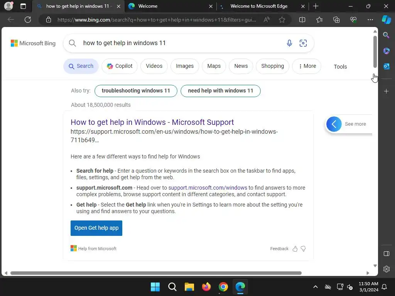Switch to Welcome to Microsoft Edge tab

(262, 6)
